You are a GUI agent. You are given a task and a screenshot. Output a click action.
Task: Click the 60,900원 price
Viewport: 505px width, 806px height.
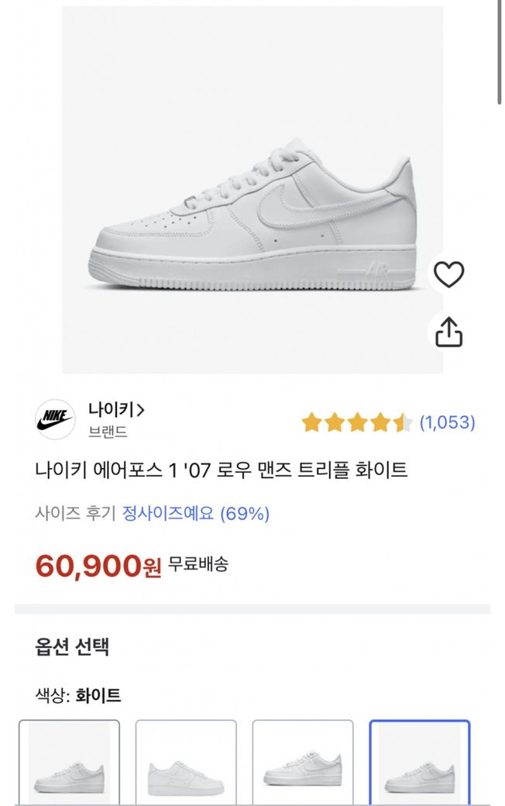[98, 567]
